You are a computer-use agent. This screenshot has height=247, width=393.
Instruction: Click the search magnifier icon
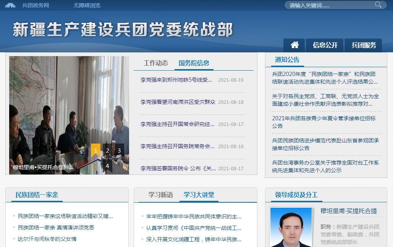coord(378,5)
